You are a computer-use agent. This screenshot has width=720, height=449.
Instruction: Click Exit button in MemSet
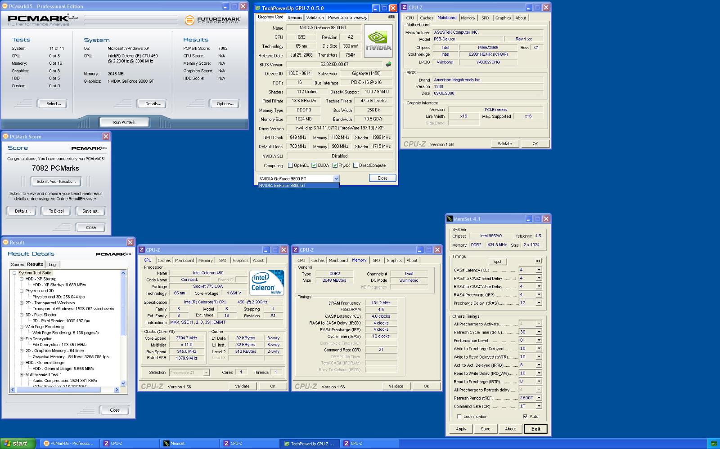tap(535, 429)
